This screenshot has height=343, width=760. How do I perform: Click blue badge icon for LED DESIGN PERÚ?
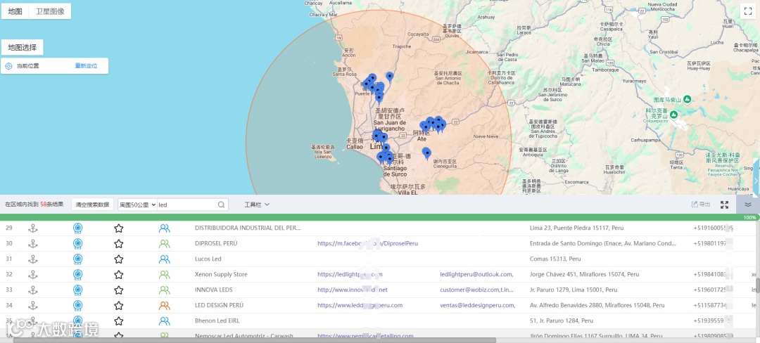point(77,306)
